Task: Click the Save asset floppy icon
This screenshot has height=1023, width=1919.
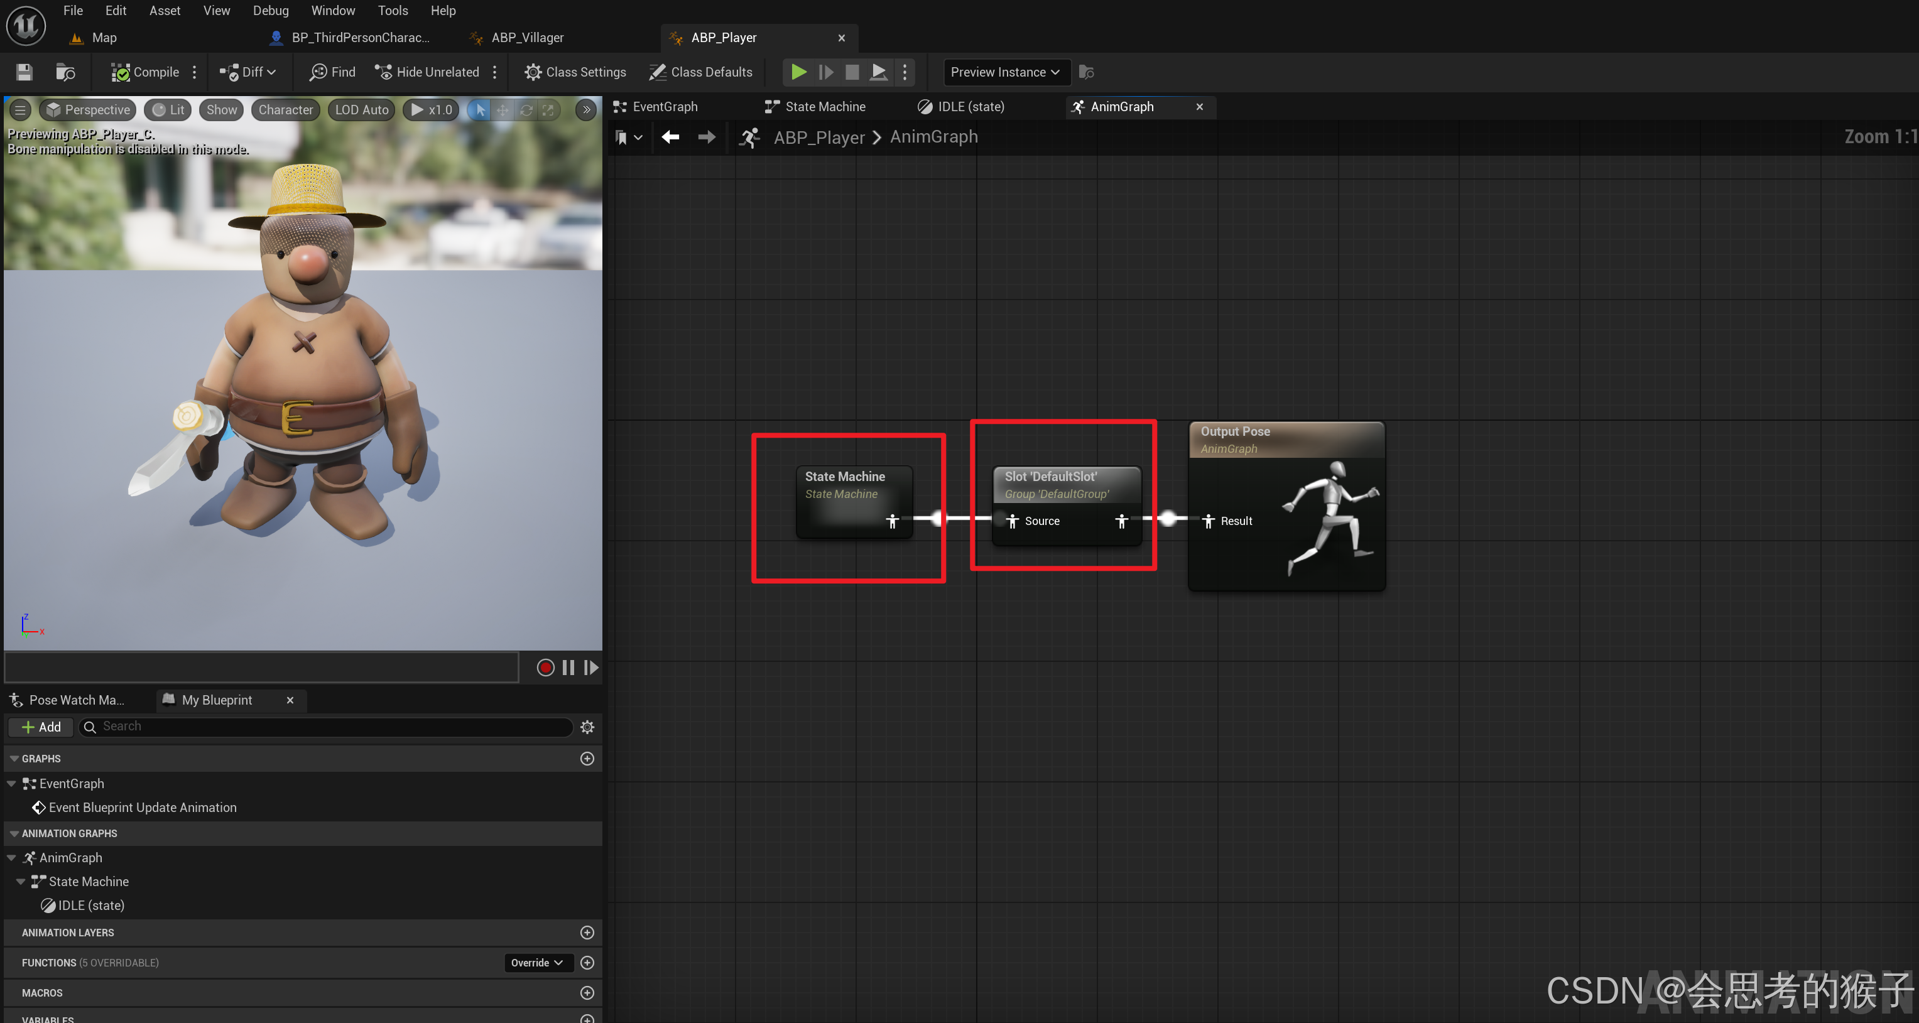Action: [x=24, y=72]
